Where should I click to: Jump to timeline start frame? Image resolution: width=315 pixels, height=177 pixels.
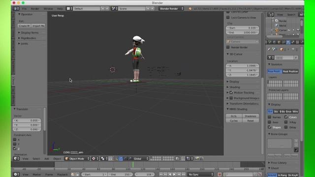click(161, 175)
